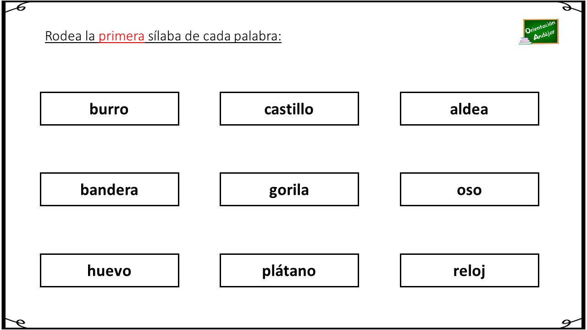Click the 'huevo' word box

pos(109,270)
